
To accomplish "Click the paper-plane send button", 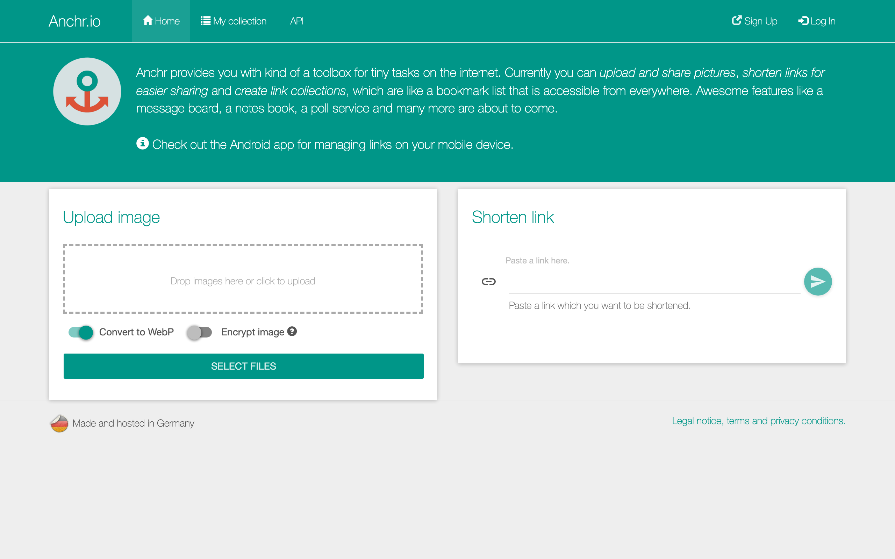I will pos(817,281).
